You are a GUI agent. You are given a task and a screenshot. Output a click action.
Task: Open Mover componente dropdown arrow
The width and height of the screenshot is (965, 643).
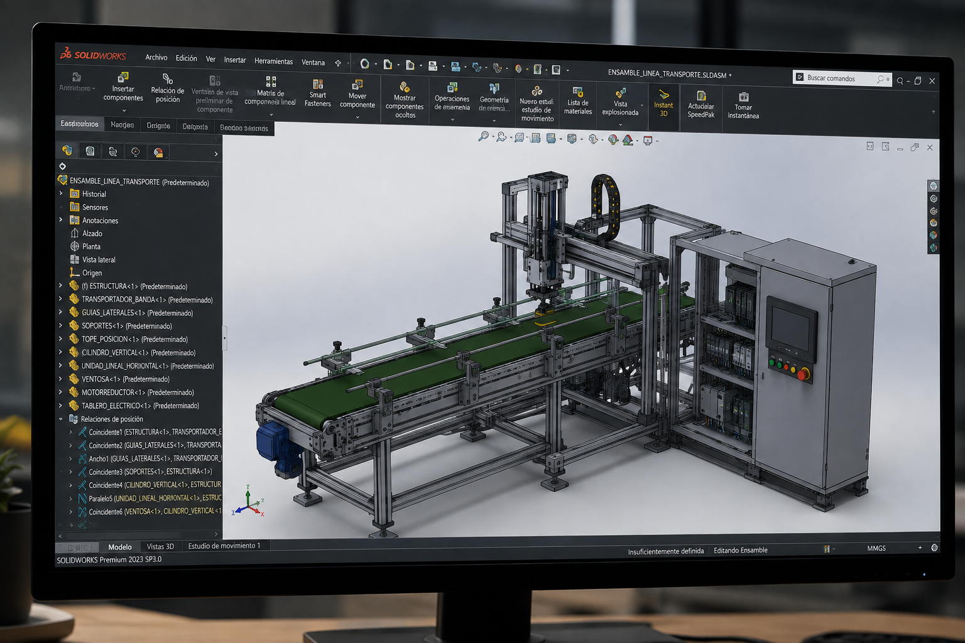[x=357, y=117]
